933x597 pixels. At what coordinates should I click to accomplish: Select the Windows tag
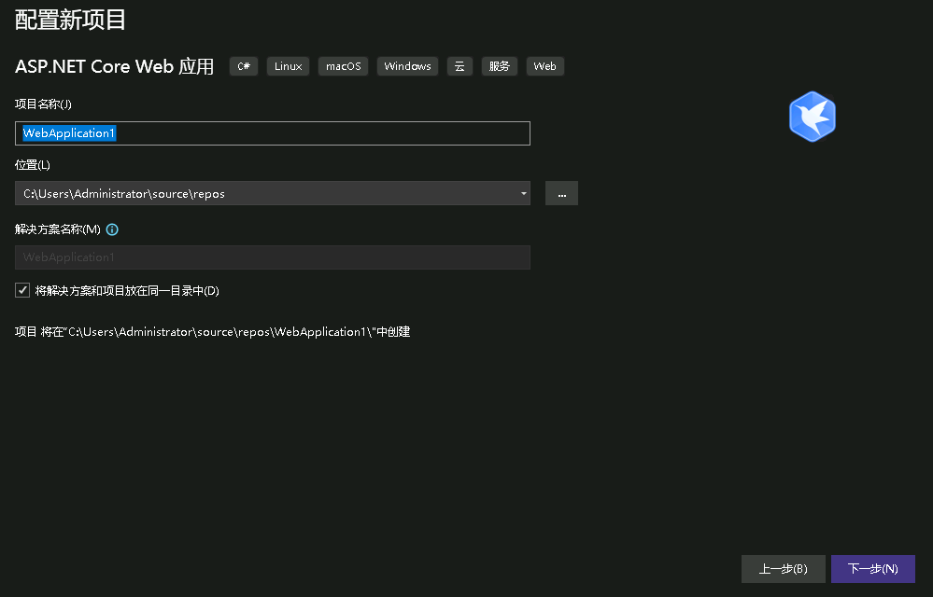pyautogui.click(x=407, y=66)
